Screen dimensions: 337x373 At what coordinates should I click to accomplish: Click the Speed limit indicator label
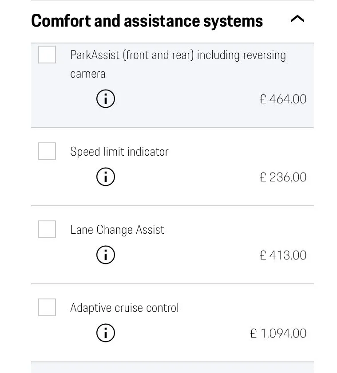119,152
